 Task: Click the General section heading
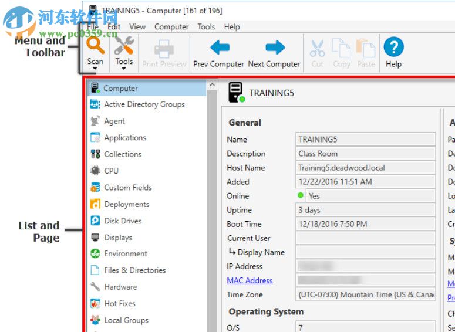point(245,123)
